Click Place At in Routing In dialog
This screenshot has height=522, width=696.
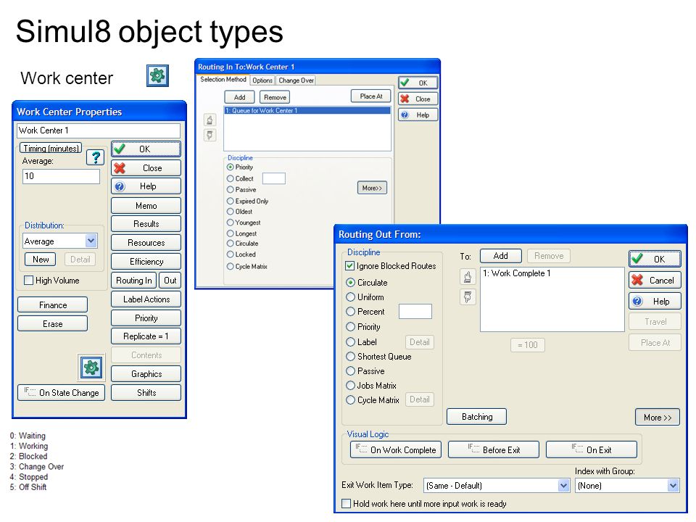pos(371,96)
